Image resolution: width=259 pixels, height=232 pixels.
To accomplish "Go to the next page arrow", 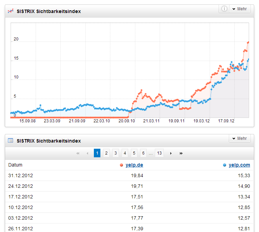I will pos(171,153).
